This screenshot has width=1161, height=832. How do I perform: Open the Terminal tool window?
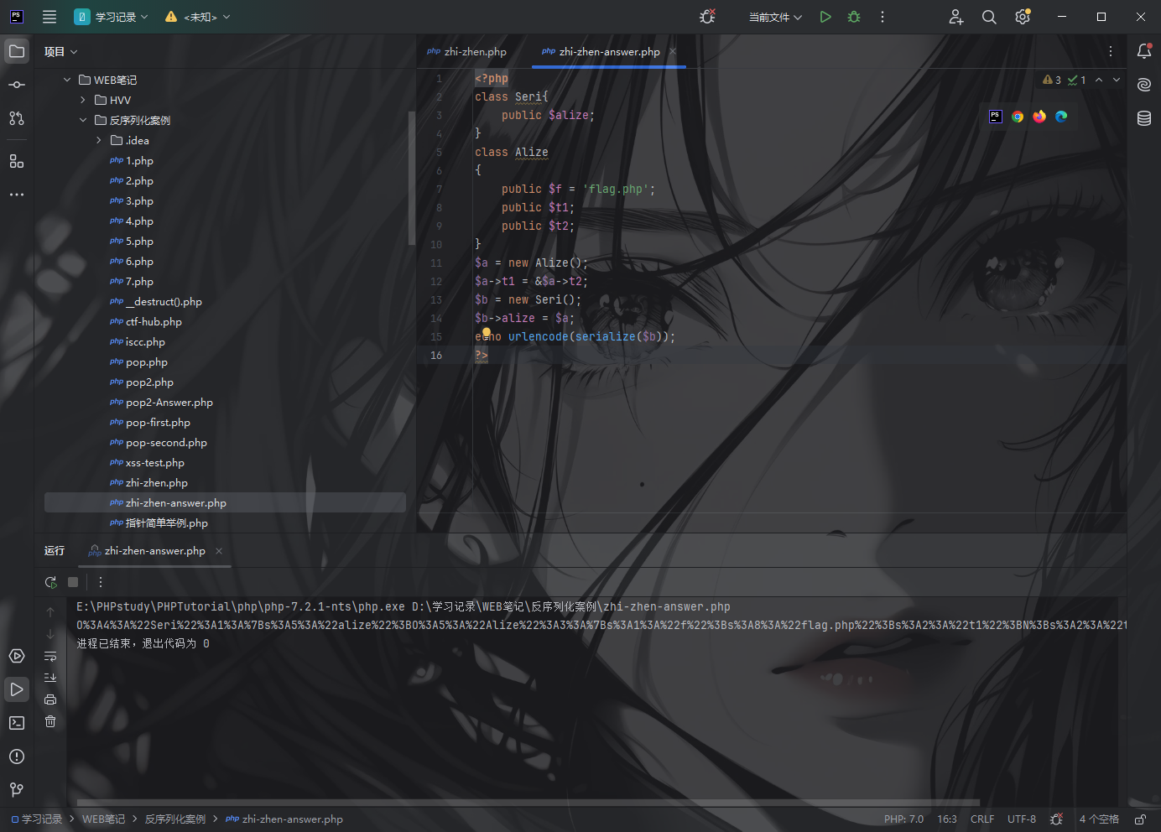tap(17, 723)
